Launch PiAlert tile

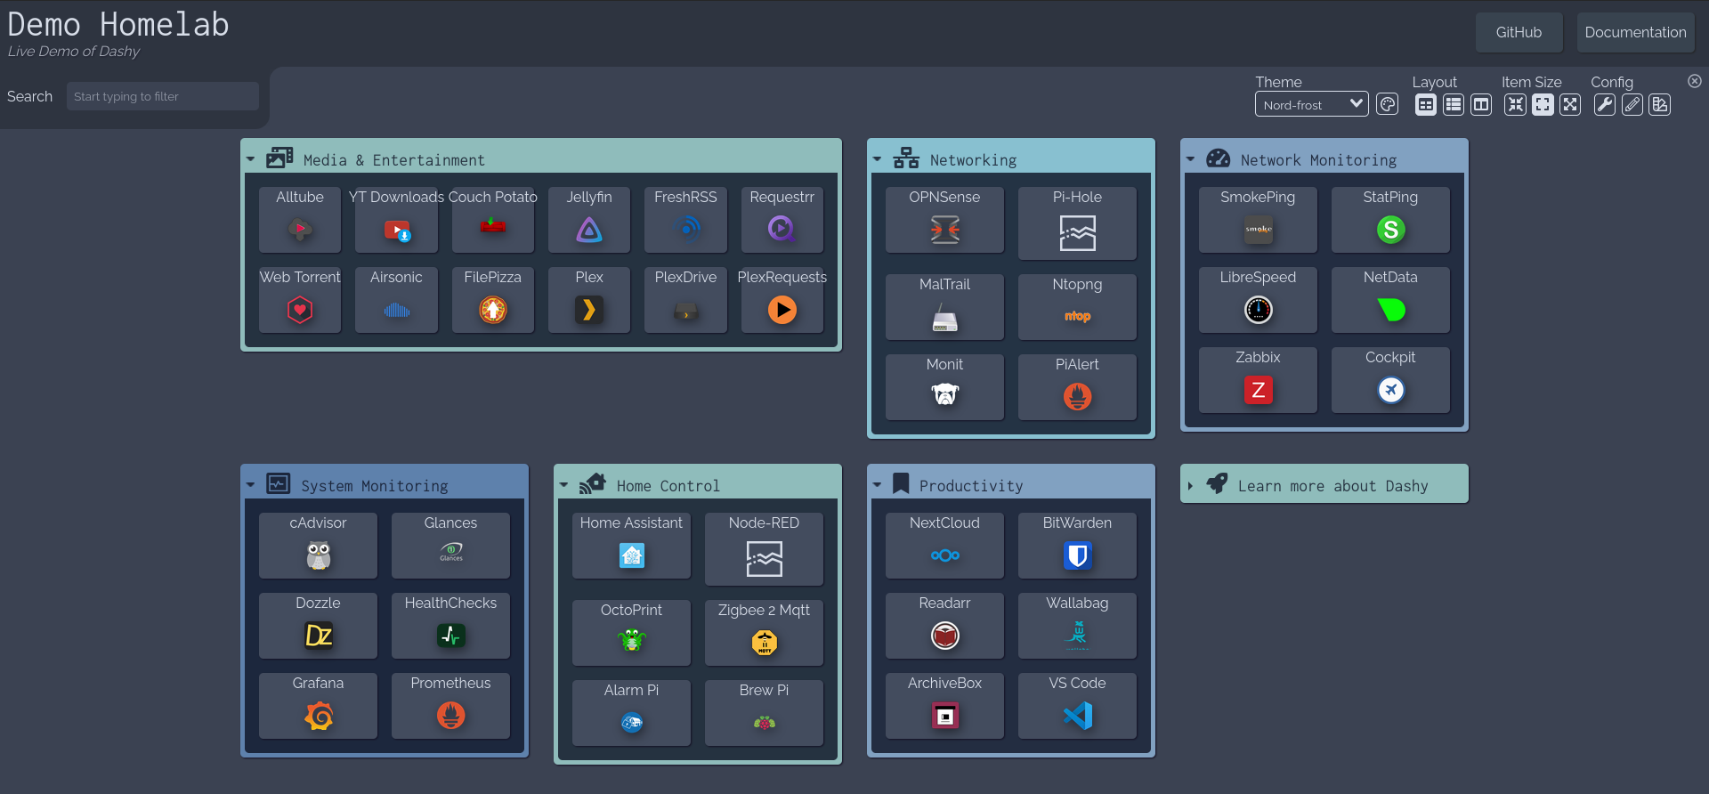pyautogui.click(x=1077, y=386)
